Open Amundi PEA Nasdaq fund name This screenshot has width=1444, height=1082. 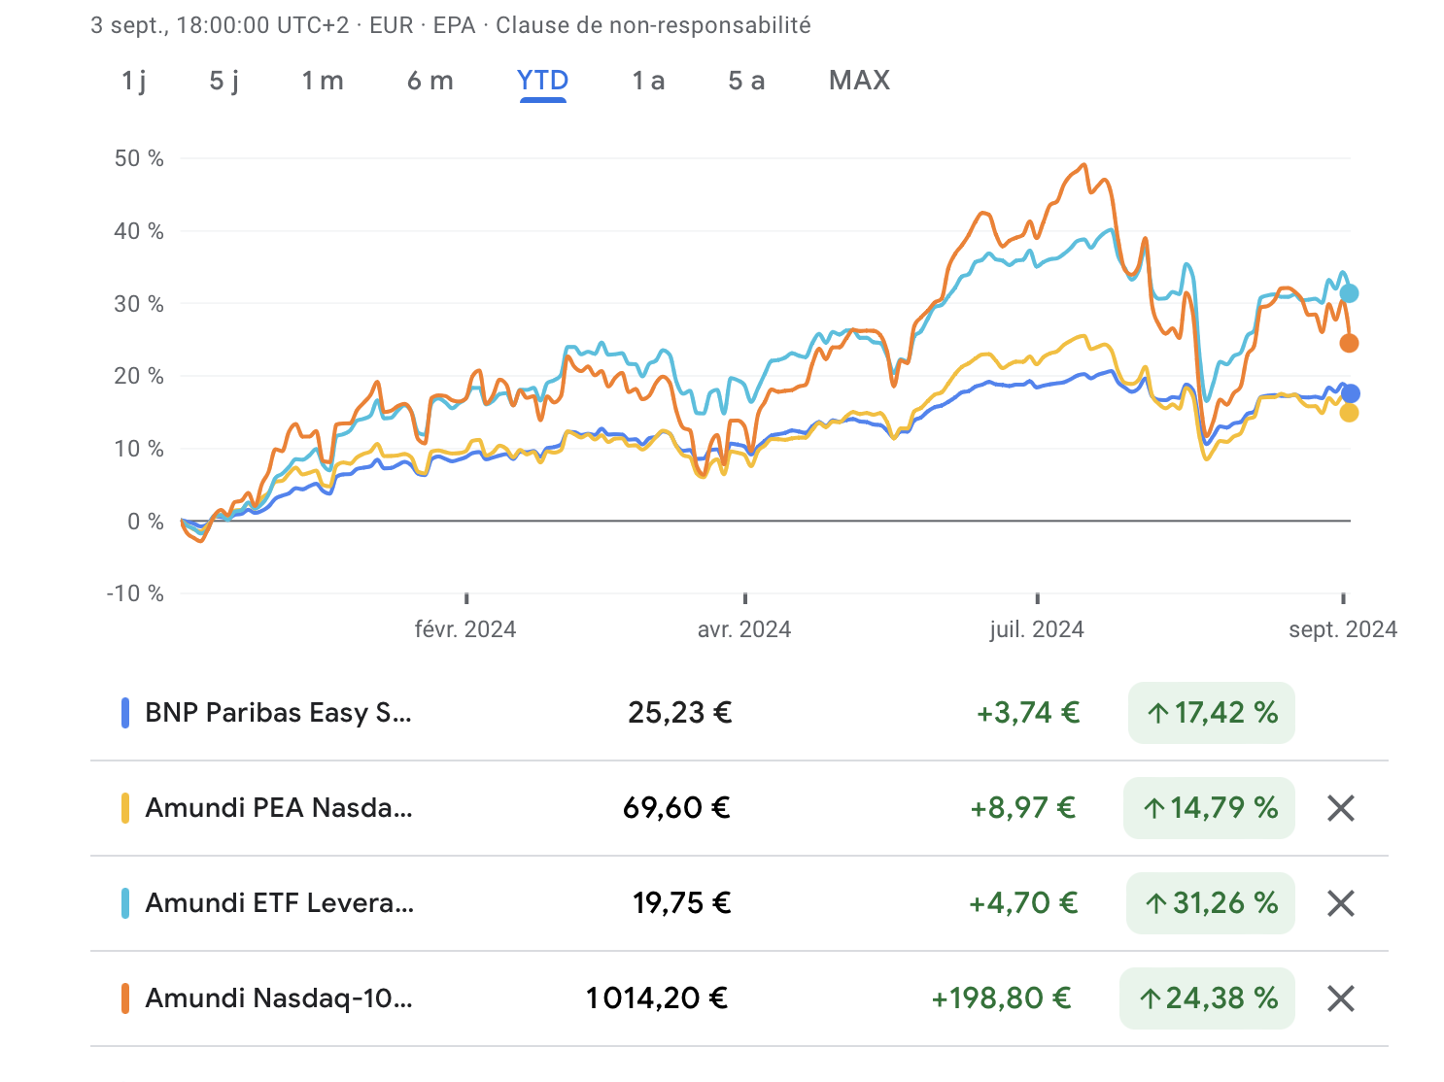(x=279, y=808)
